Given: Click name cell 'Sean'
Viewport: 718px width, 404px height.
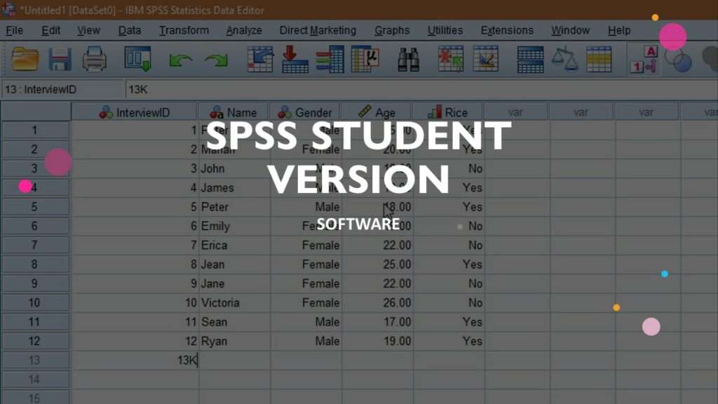Looking at the screenshot, I should pyautogui.click(x=234, y=322).
